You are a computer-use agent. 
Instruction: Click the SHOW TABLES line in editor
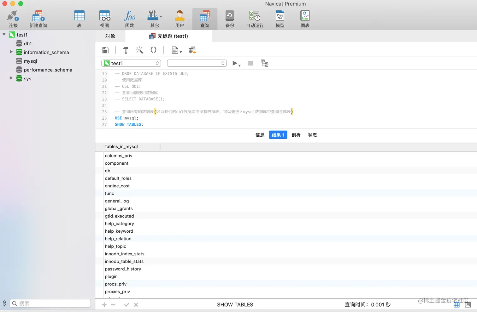(129, 124)
